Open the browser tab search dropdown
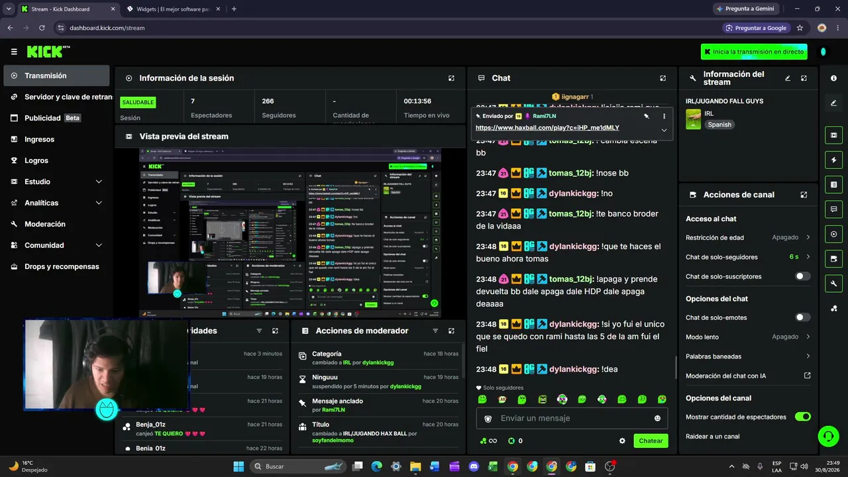Viewport: 848px width, 477px height. [x=9, y=9]
